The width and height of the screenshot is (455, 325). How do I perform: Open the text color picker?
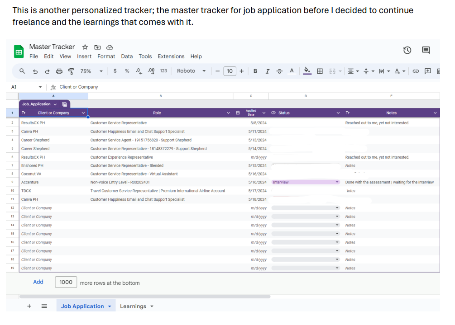click(x=292, y=71)
